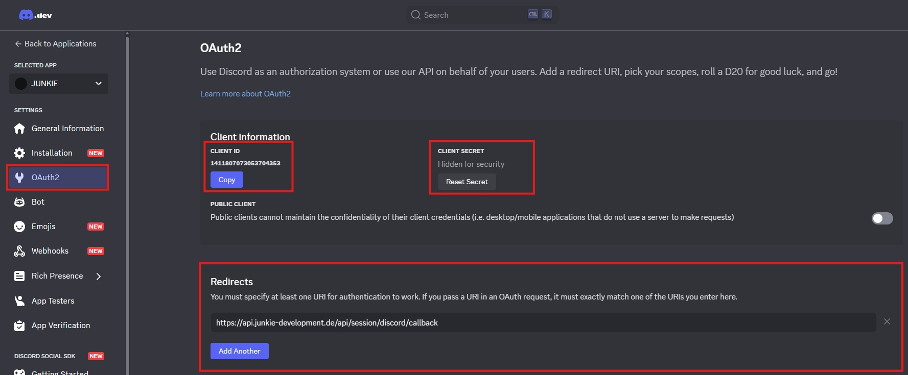The height and width of the screenshot is (375, 908).
Task: Go Back to Applications
Action: click(55, 44)
